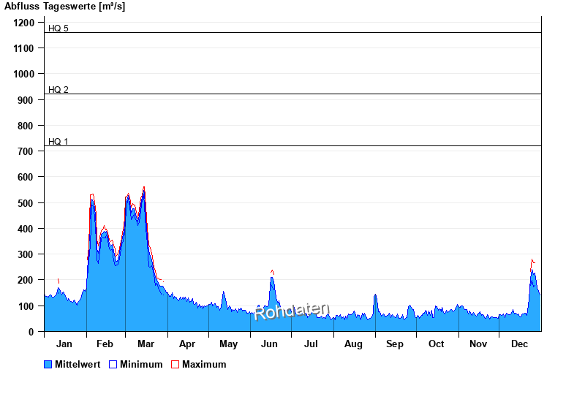Select the Sep month axis label

pos(395,344)
